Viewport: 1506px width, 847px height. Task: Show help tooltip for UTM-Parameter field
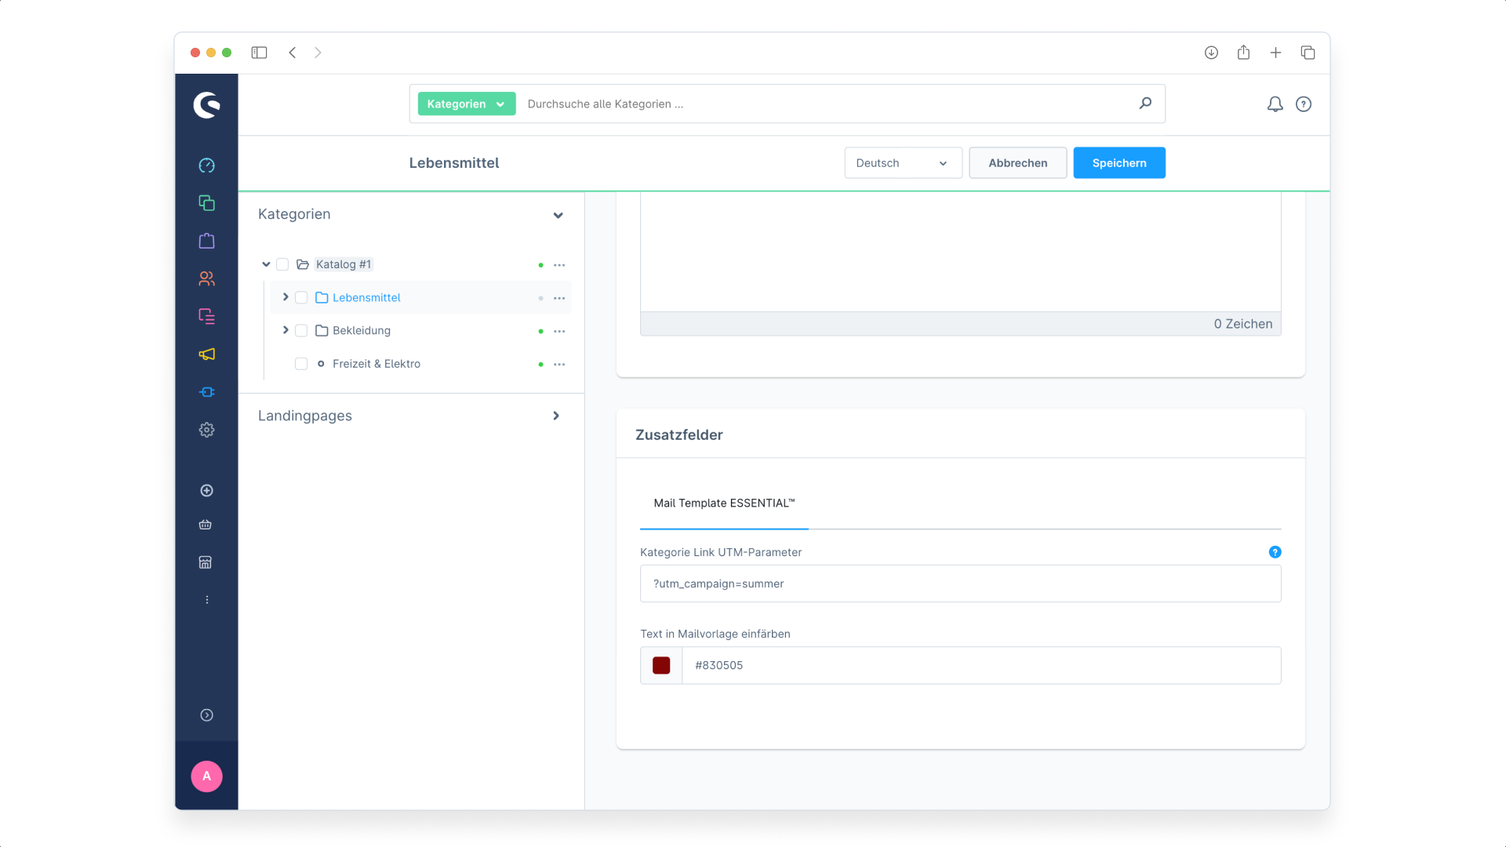click(x=1275, y=552)
